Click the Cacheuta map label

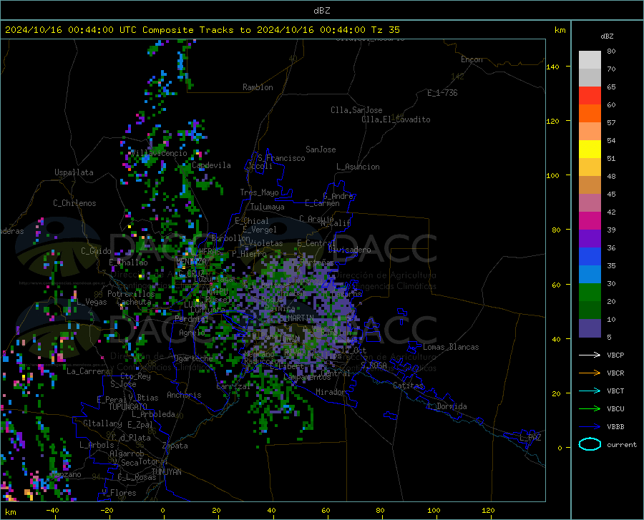[134, 302]
